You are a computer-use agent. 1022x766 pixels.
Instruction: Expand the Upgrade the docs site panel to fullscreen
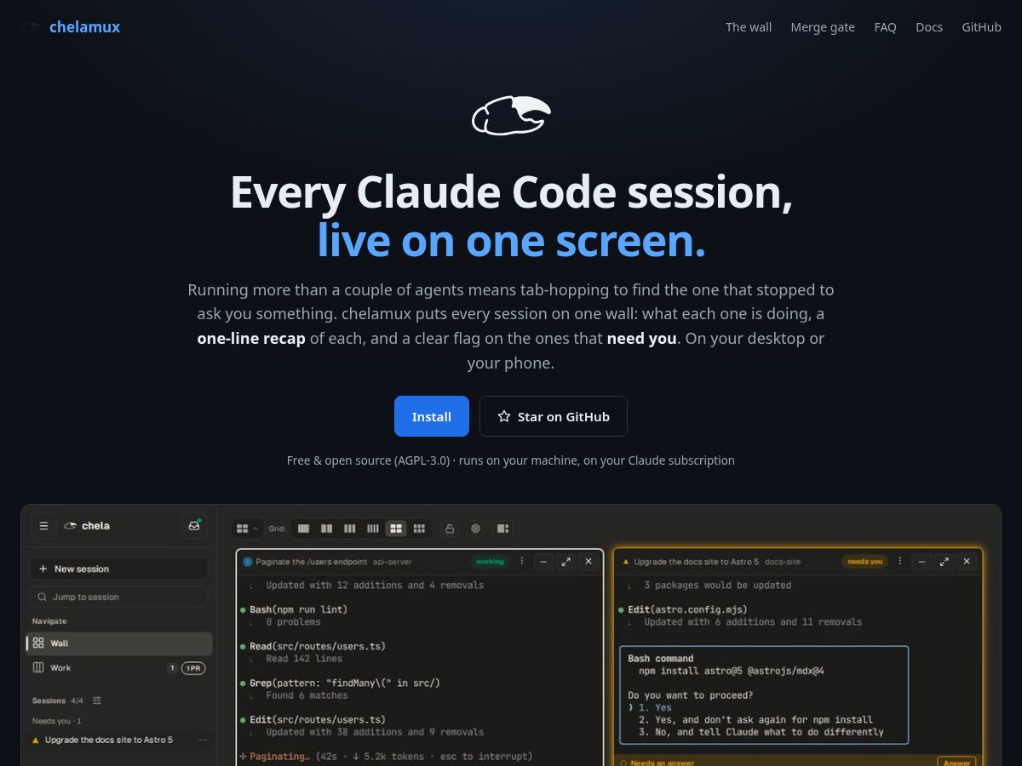tap(944, 562)
